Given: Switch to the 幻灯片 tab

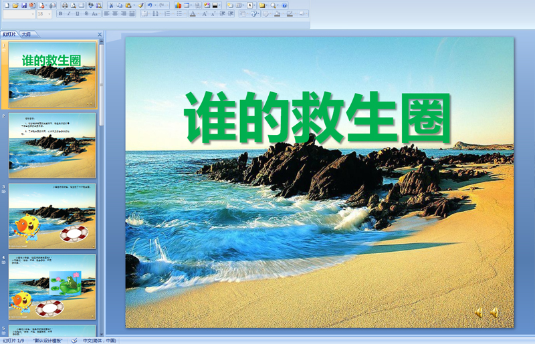Looking at the screenshot, I should [9, 35].
